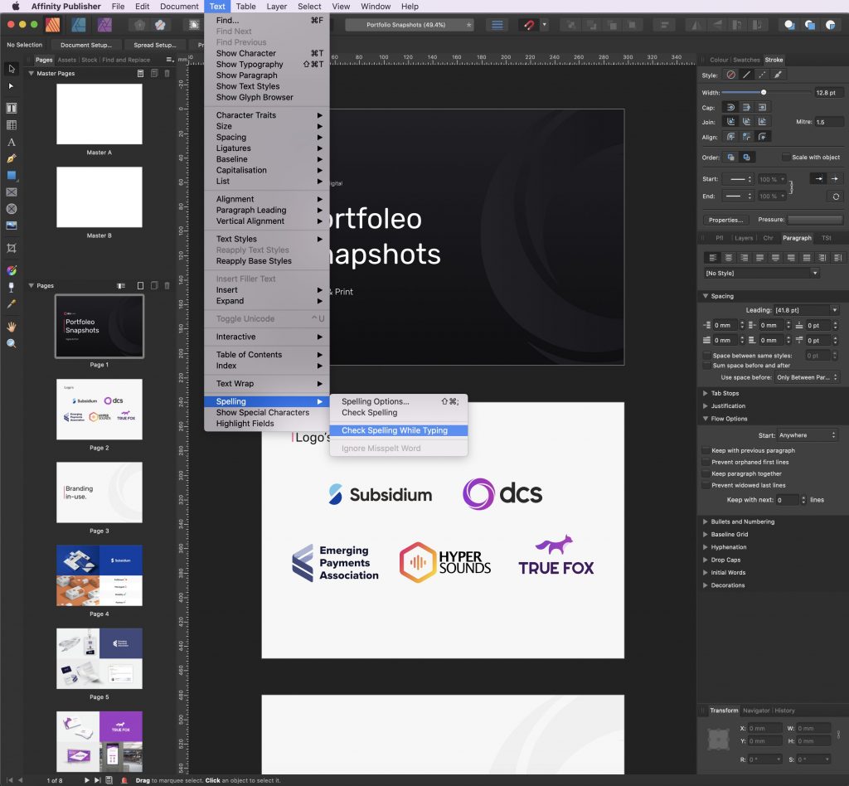The height and width of the screenshot is (786, 849).
Task: Open the paragraph style dropdown showing No Style
Action: (x=761, y=274)
